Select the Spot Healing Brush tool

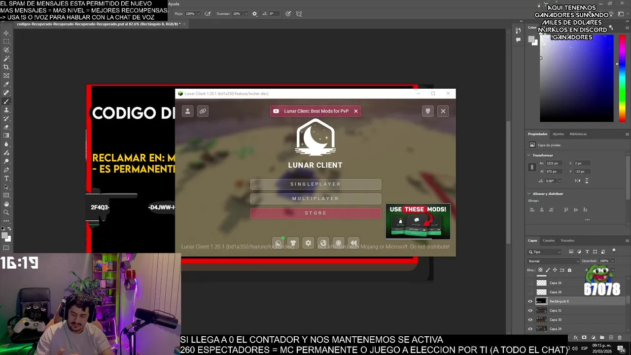pos(6,93)
